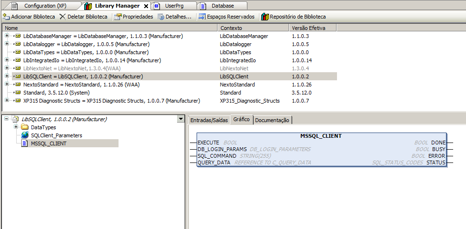
Task: Sort by the Versão Efetiva column header
Action: [x=308, y=28]
